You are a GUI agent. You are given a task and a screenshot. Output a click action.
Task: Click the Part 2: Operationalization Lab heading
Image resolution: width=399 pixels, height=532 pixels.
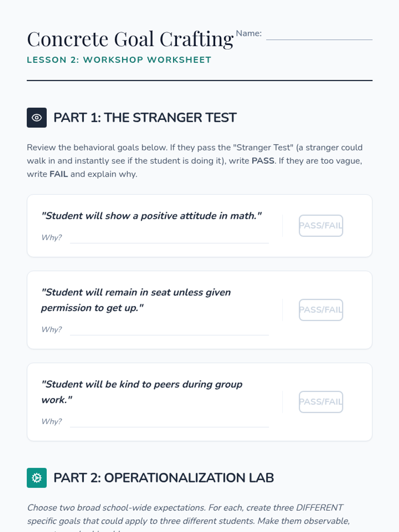(x=164, y=478)
